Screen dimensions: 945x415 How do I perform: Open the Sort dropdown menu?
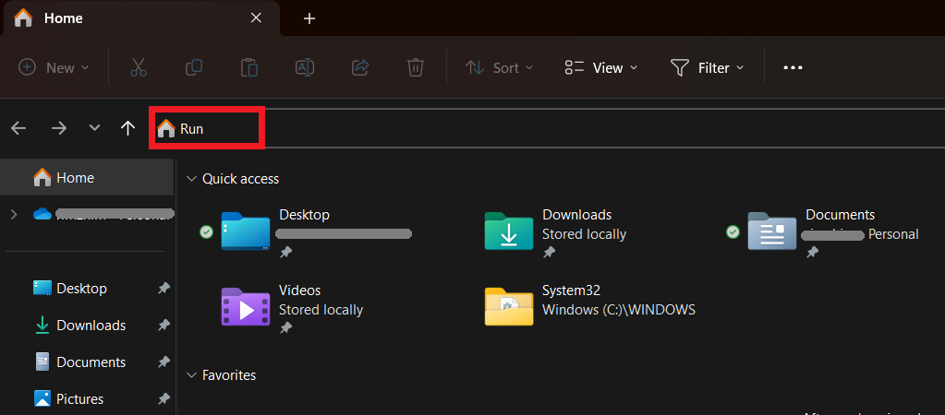pyautogui.click(x=500, y=67)
